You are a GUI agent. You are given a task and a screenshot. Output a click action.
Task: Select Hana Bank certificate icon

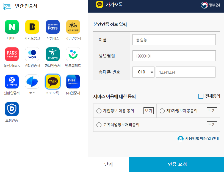coord(53,54)
